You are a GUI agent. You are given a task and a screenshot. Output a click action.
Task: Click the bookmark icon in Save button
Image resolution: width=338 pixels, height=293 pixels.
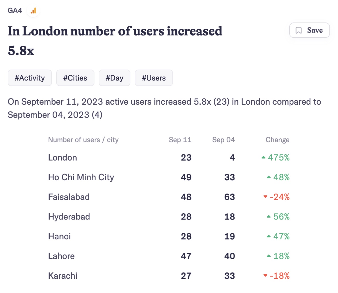(299, 30)
